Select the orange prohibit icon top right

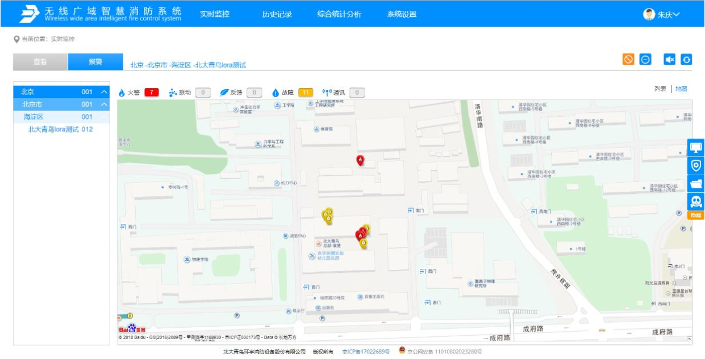(x=628, y=60)
